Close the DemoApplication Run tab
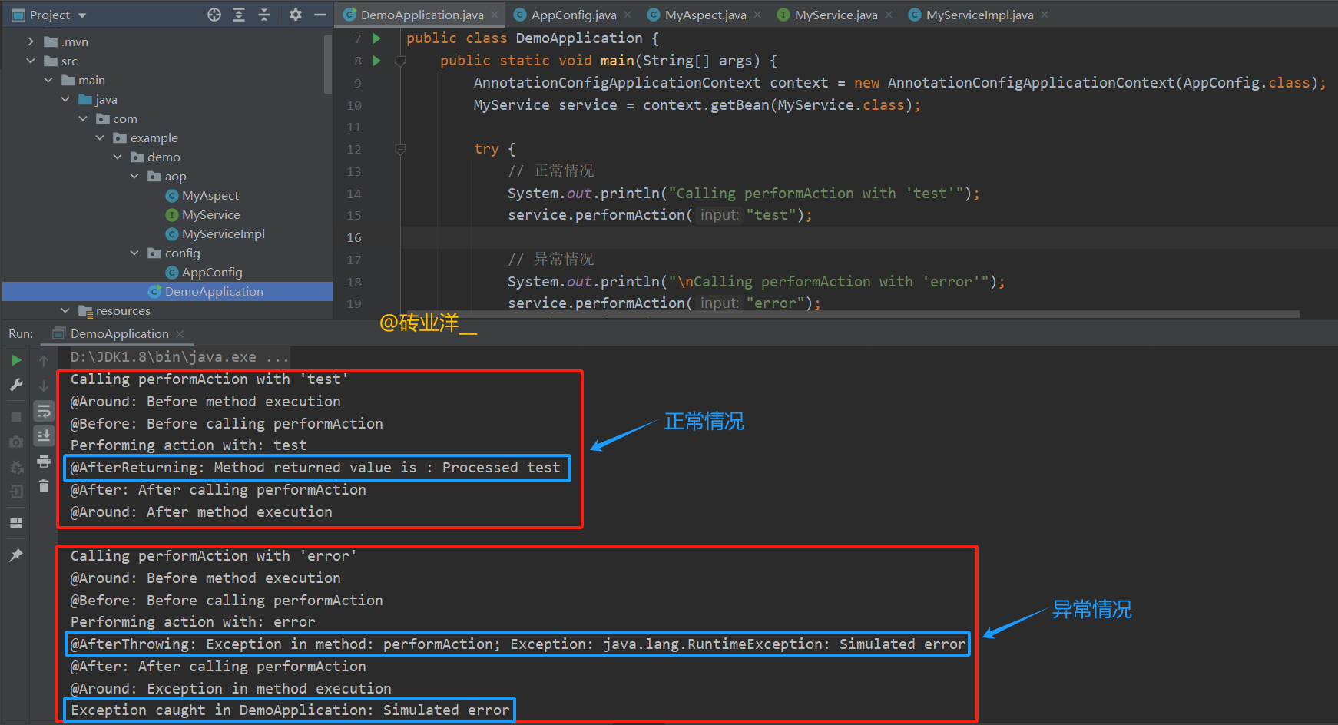 pyautogui.click(x=180, y=333)
